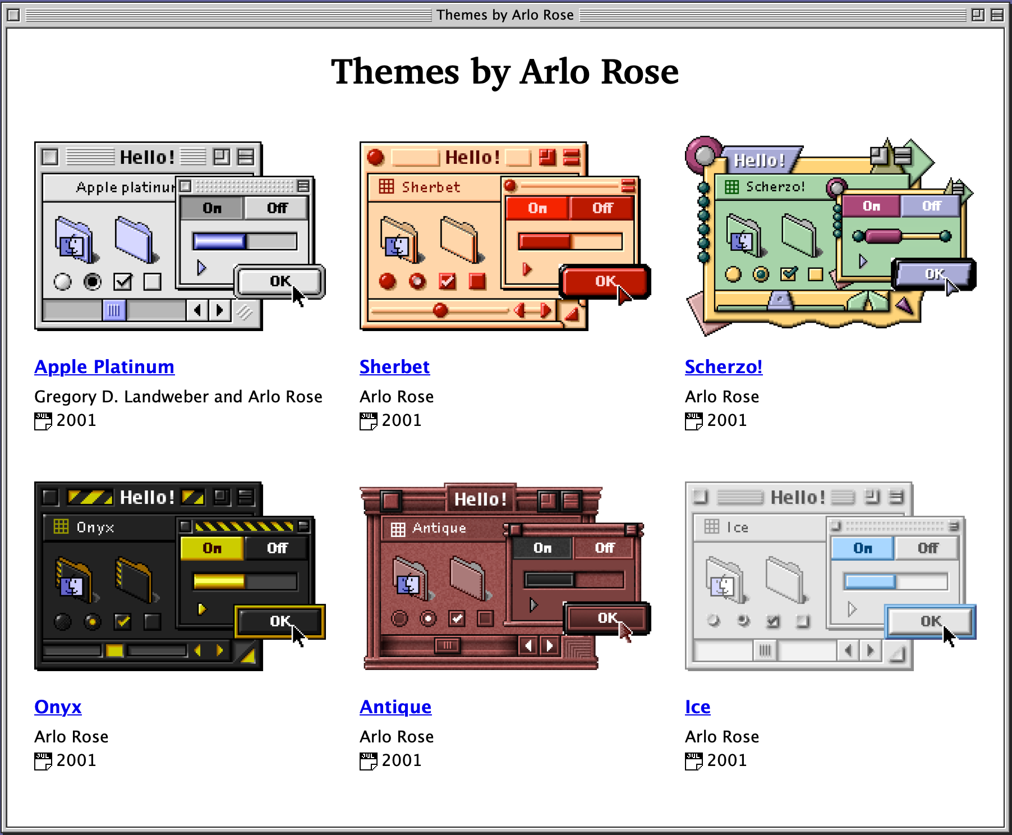Click the 'Arlo Rose' author under Sherbet
Screen dimensions: 1012x835
(x=397, y=397)
